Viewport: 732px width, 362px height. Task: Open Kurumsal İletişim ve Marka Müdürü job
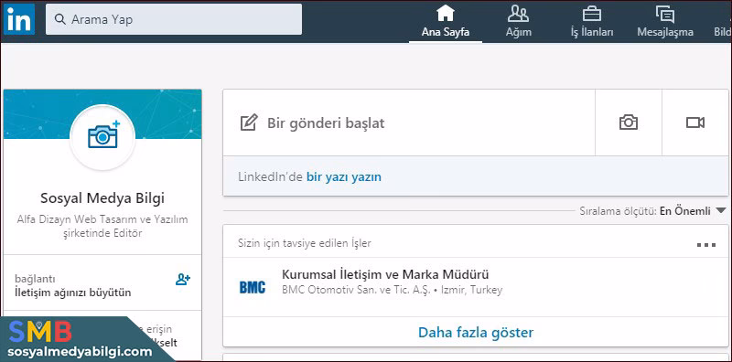tap(385, 274)
